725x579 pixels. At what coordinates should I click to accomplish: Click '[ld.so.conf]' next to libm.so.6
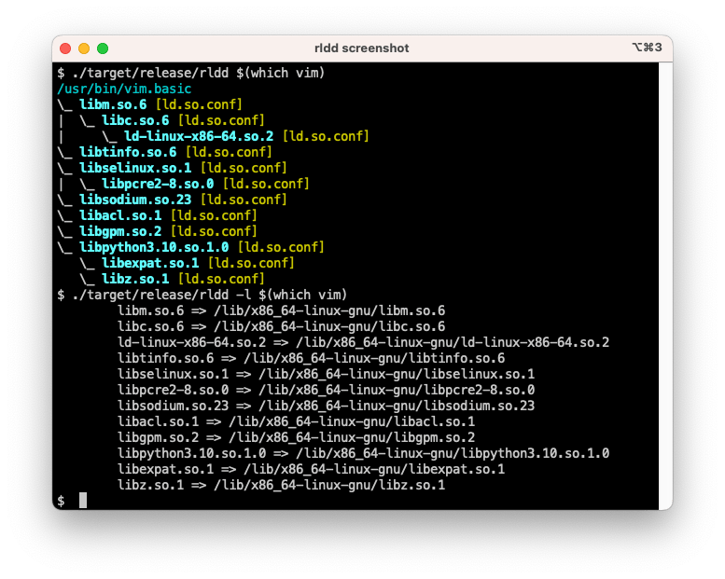199,104
